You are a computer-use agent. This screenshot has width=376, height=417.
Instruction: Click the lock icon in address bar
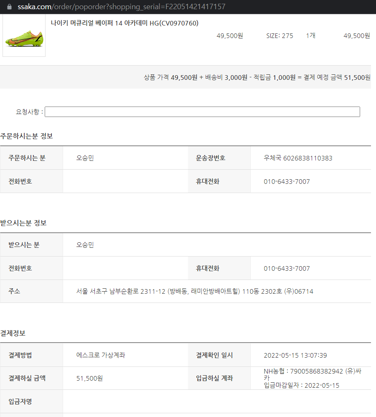[x=9, y=7]
